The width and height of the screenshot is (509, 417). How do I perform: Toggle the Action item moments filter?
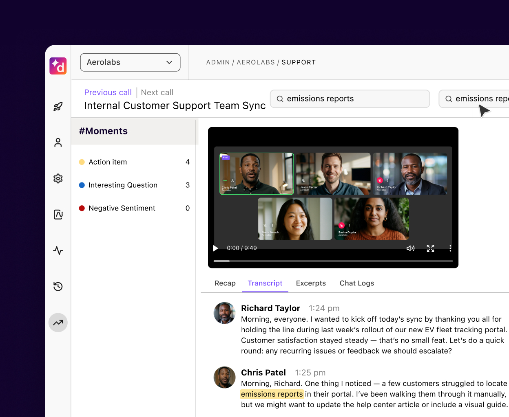click(x=107, y=162)
